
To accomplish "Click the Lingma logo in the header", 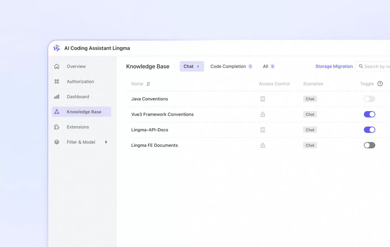I will [56, 48].
